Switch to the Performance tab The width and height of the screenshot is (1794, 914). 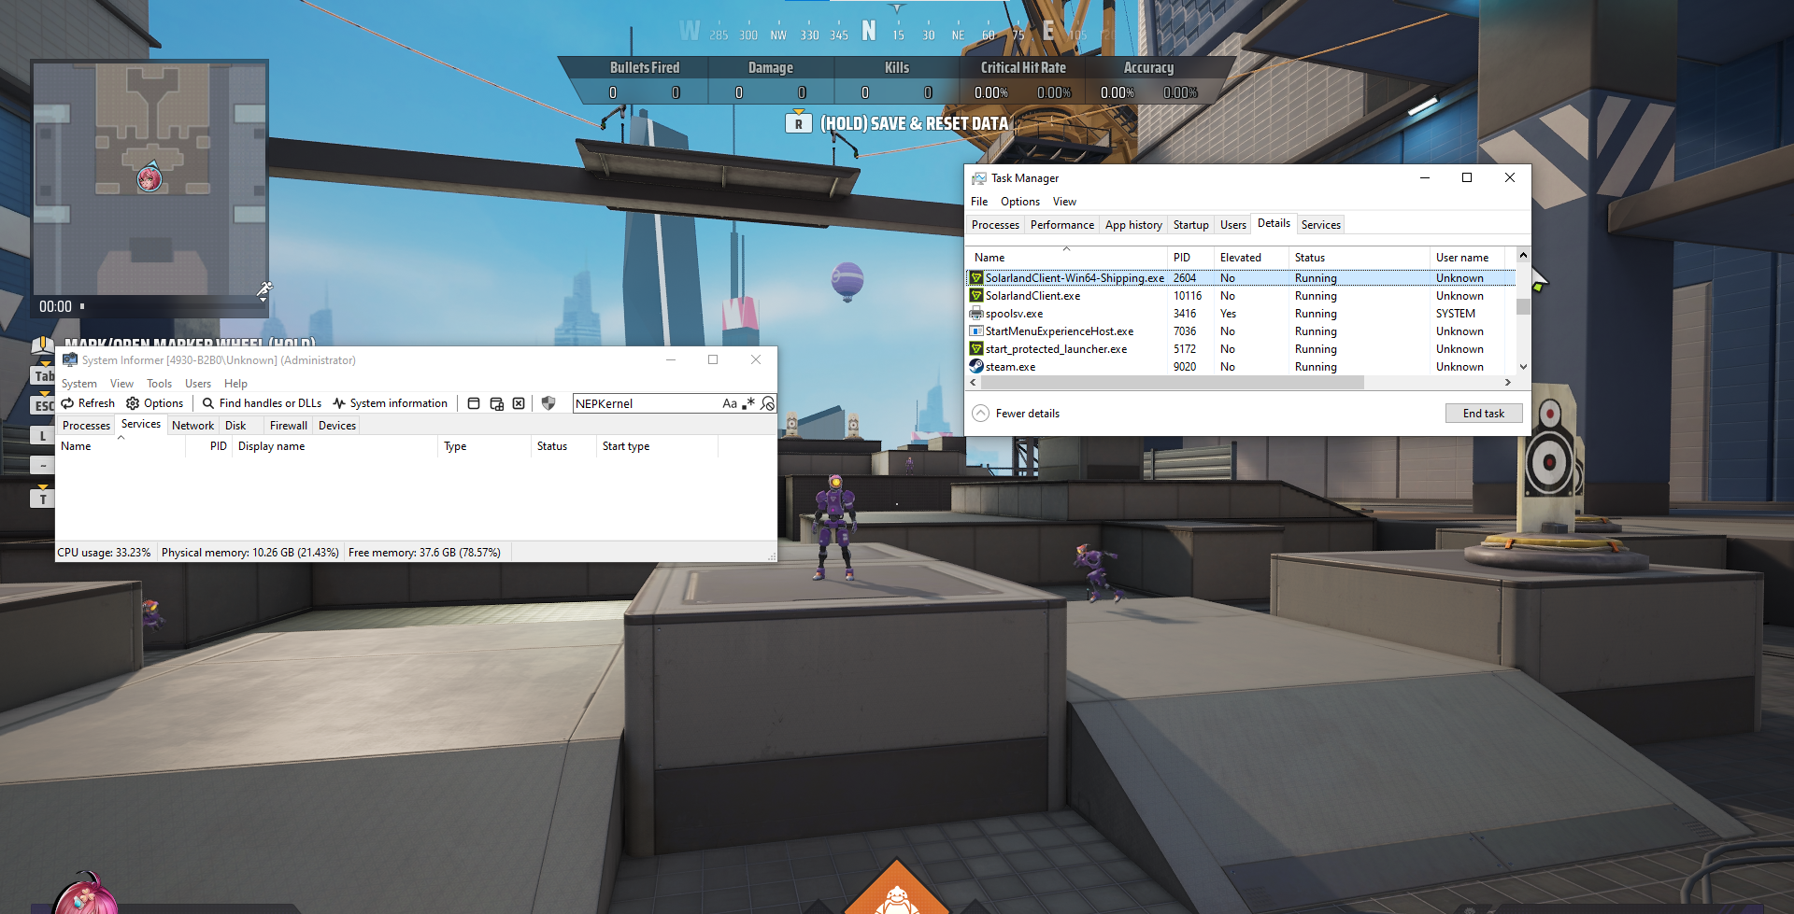pos(1061,225)
